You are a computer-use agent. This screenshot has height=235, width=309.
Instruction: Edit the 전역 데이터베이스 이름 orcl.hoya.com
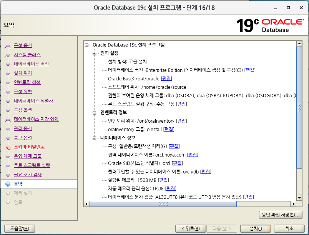click(193, 155)
